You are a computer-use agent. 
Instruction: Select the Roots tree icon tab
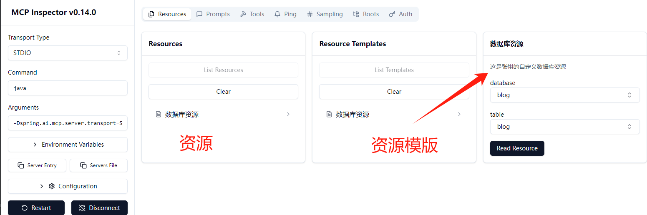366,14
